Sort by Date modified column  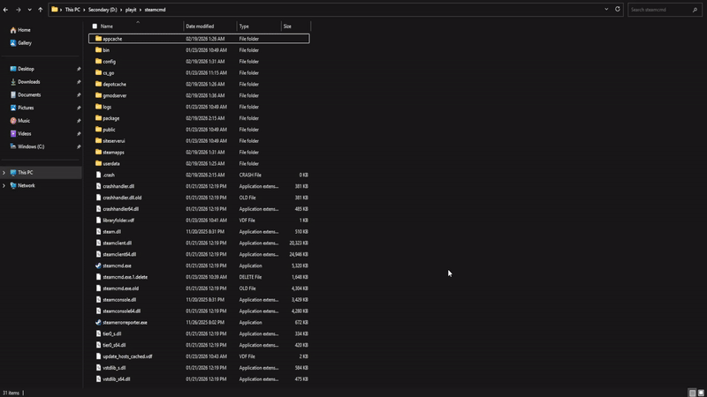tap(200, 26)
